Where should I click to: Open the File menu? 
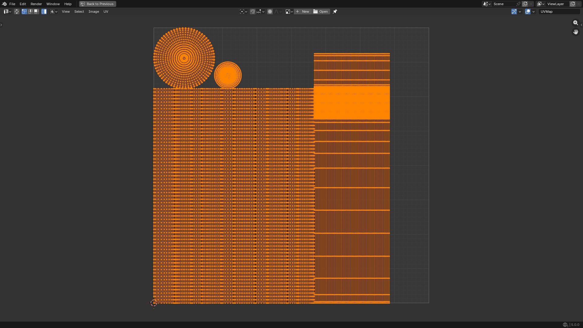tap(12, 4)
